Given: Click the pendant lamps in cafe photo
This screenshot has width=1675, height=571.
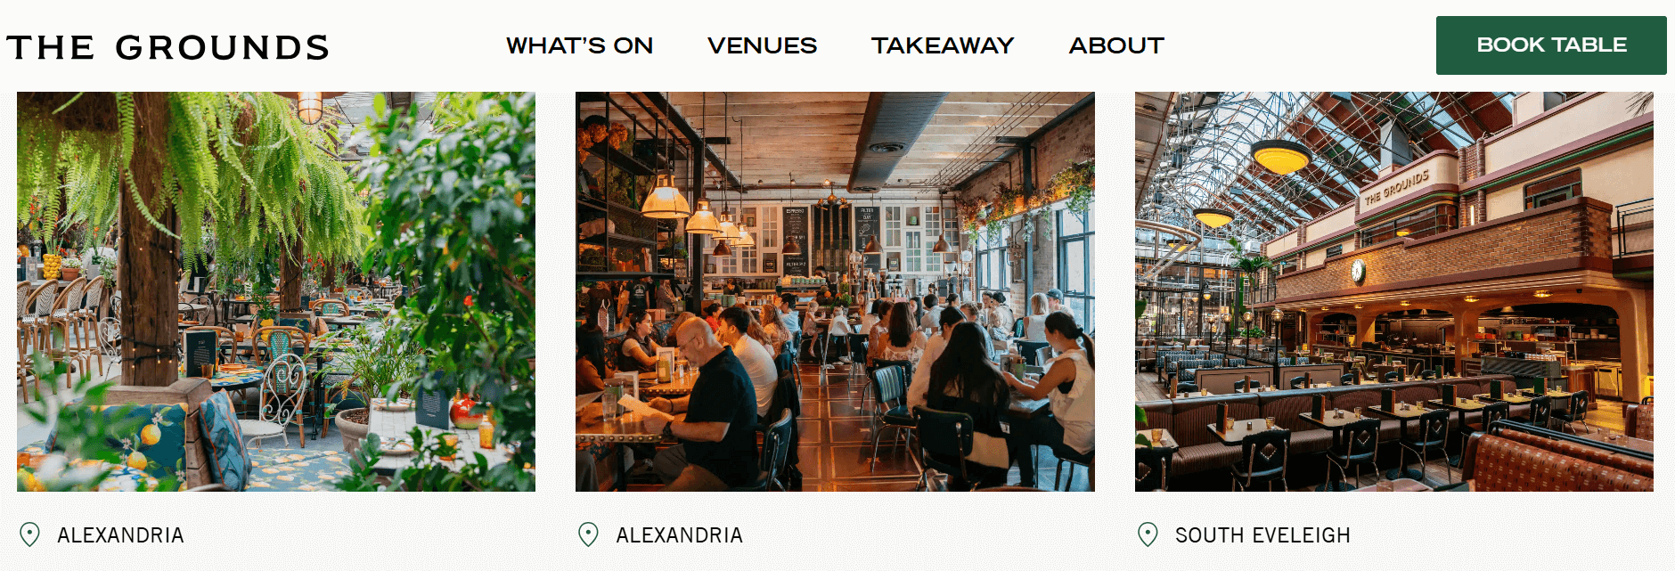Looking at the screenshot, I should point(699,209).
